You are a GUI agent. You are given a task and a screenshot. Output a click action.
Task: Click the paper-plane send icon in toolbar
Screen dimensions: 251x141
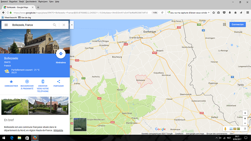click(x=241, y=13)
